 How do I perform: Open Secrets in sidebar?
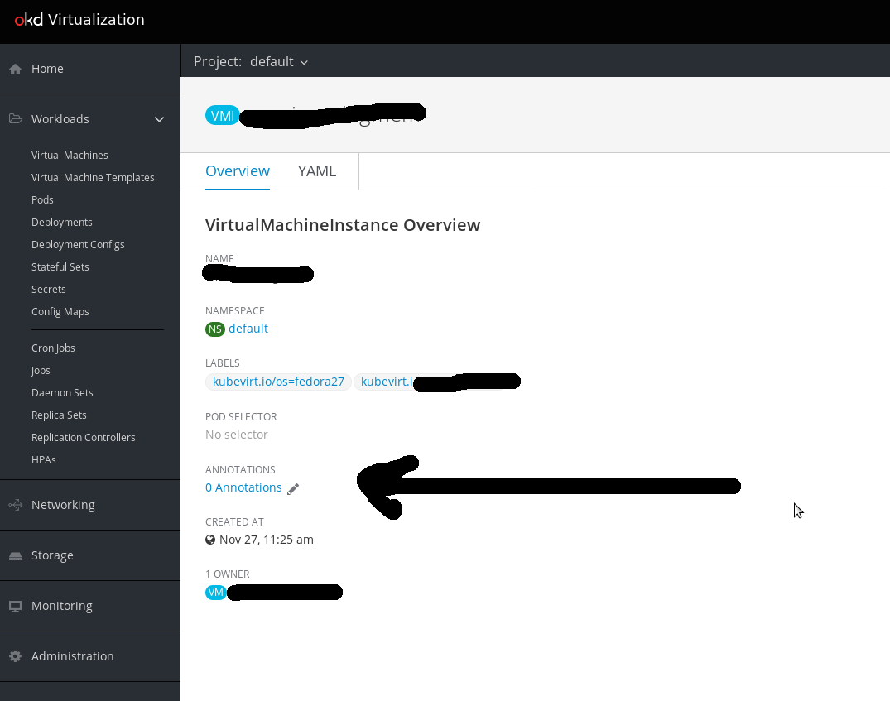(x=49, y=290)
